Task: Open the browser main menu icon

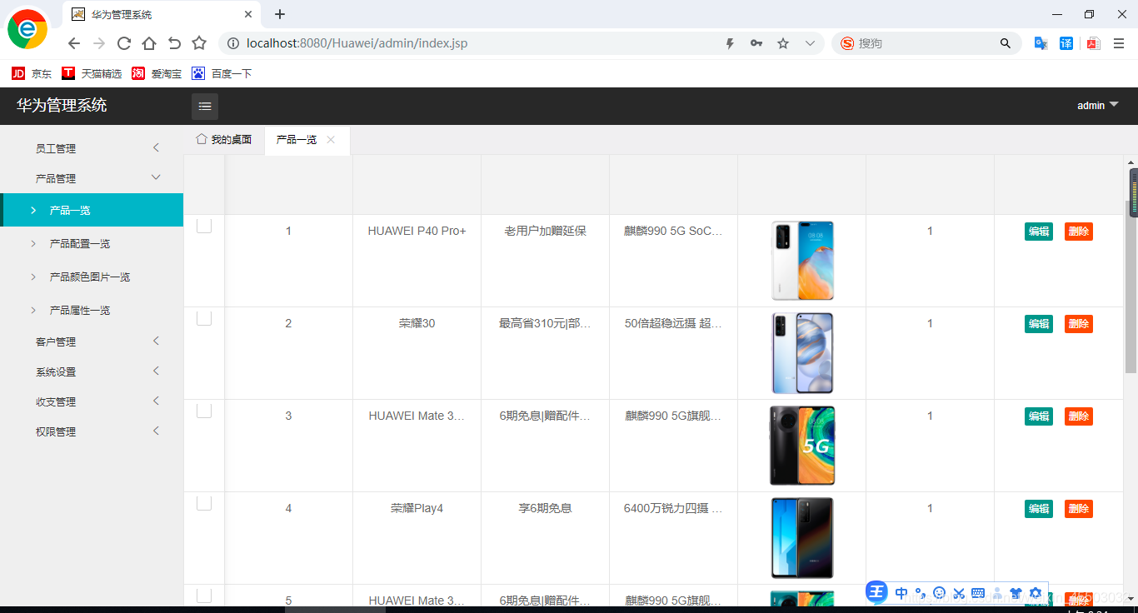Action: (1119, 43)
